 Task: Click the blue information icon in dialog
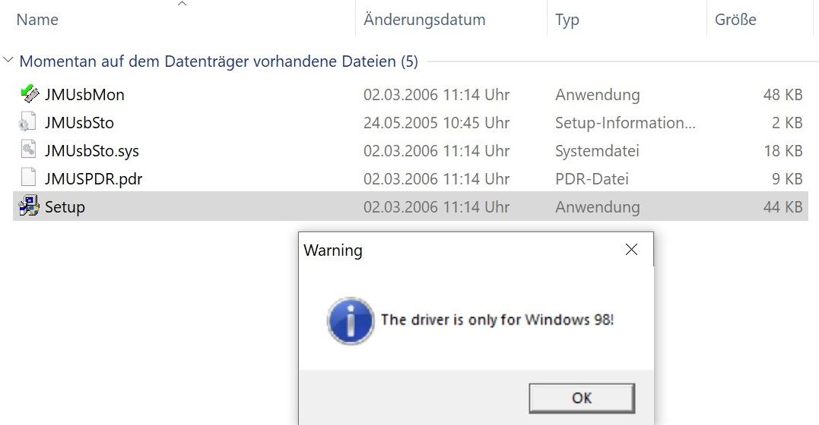click(x=351, y=321)
